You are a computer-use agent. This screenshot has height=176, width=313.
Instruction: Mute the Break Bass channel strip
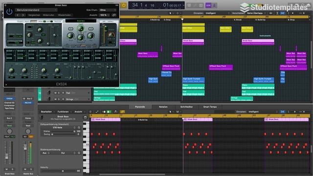click(6, 169)
